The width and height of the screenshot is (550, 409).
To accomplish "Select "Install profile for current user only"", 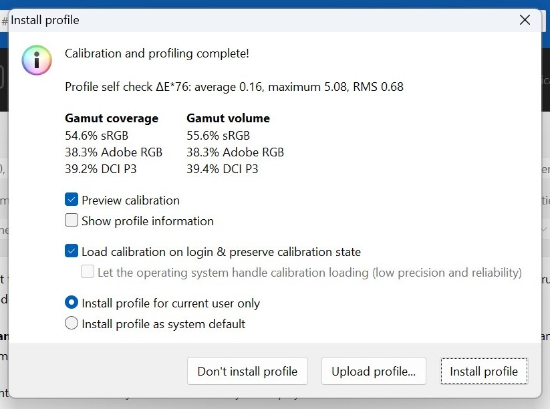I will click(x=72, y=302).
